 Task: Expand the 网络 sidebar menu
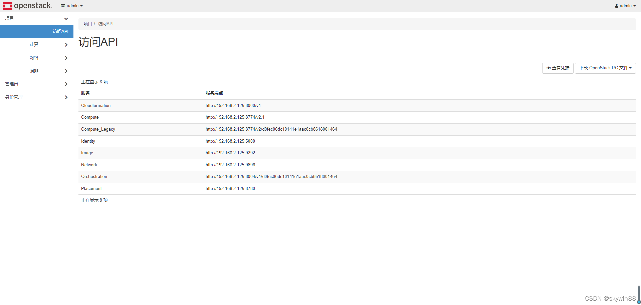click(37, 58)
